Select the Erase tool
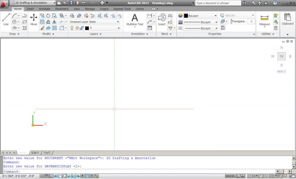The width and height of the screenshot is (296, 179). [42, 28]
